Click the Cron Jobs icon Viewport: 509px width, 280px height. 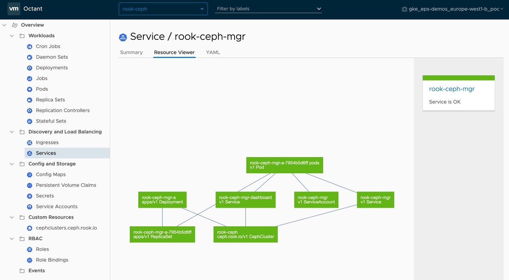30,46
